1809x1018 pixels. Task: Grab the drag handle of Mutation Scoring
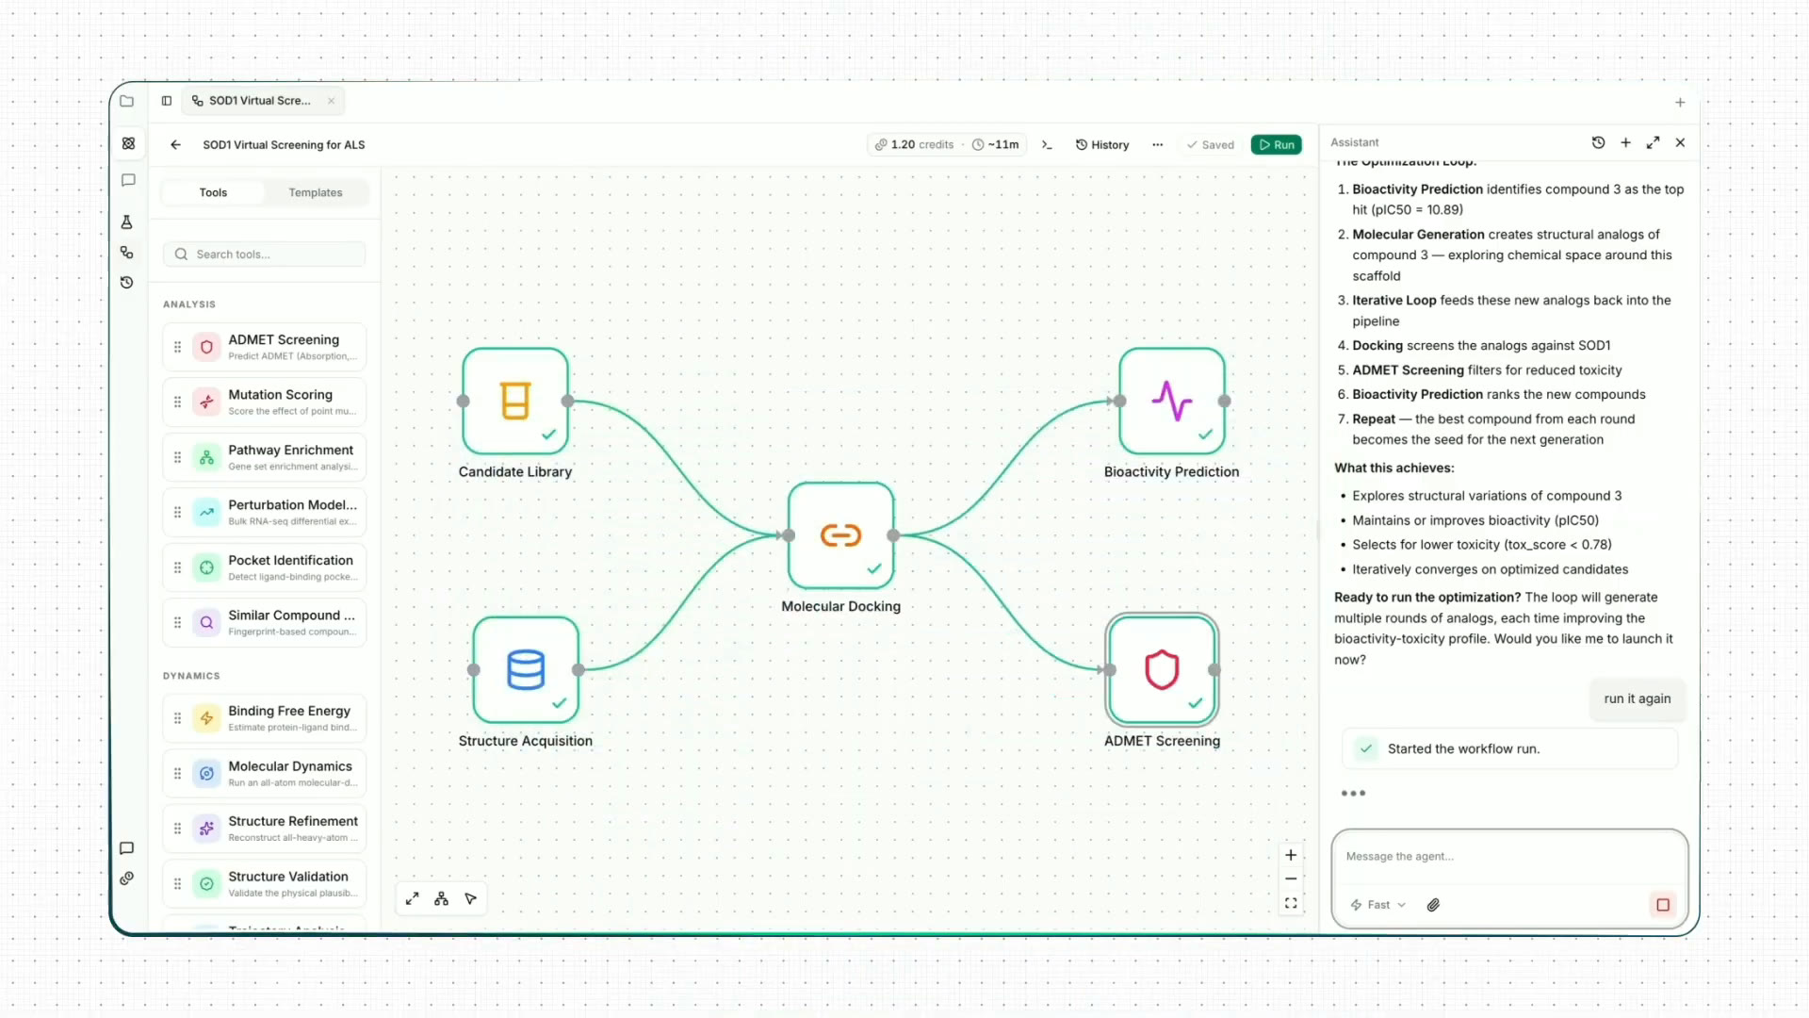[177, 402]
